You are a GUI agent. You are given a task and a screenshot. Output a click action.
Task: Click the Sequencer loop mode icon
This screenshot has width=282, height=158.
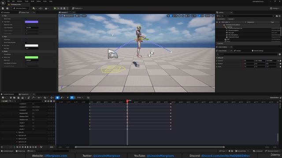(41, 147)
